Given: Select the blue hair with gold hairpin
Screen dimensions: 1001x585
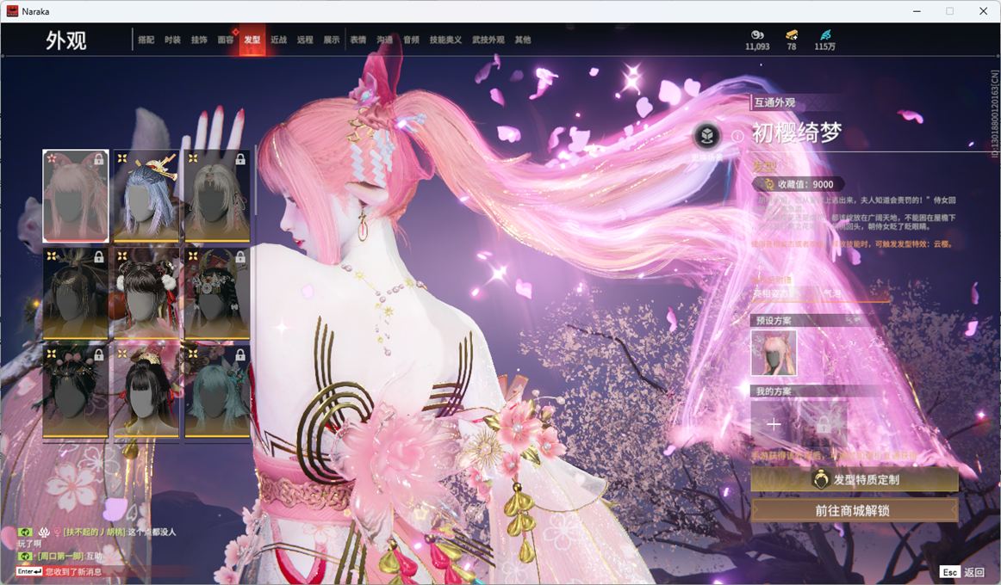Looking at the screenshot, I should [x=146, y=196].
